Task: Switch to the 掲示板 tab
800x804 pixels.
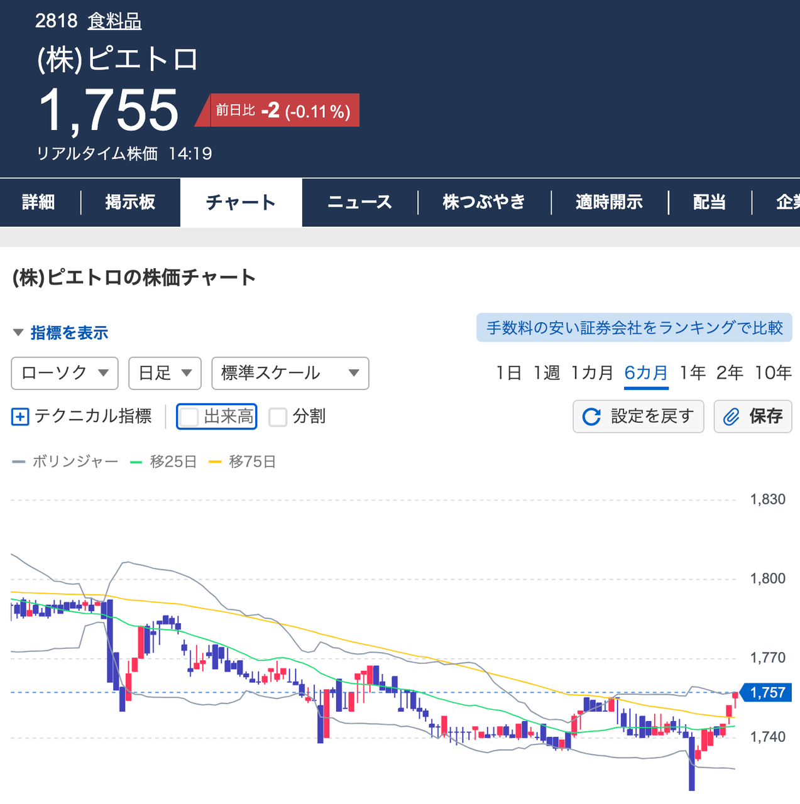Action: (131, 202)
